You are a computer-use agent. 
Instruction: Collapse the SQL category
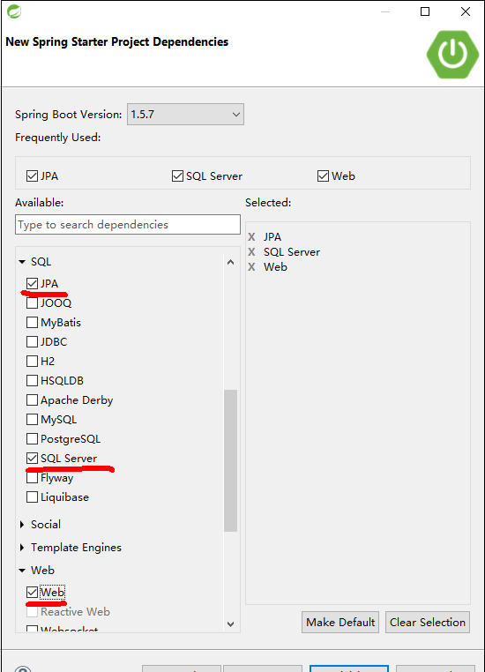[22, 262]
